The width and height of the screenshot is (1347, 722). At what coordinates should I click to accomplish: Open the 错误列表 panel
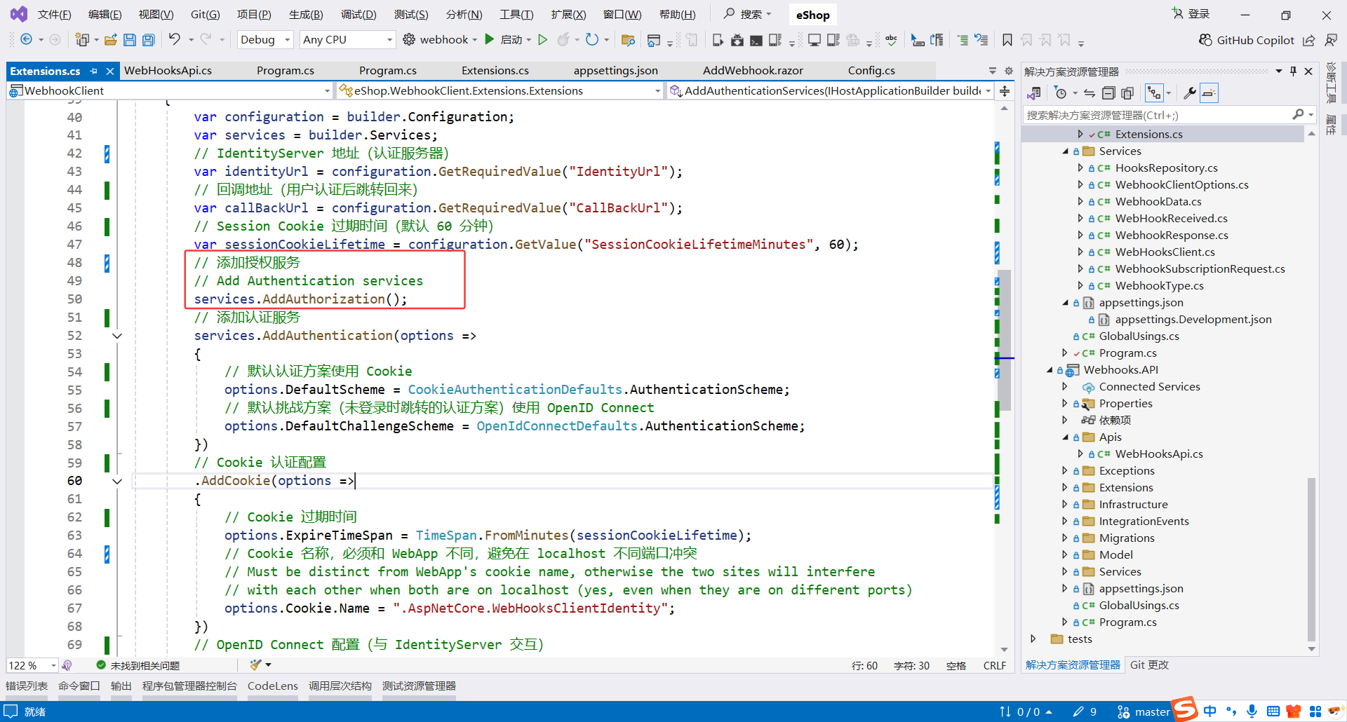point(27,686)
